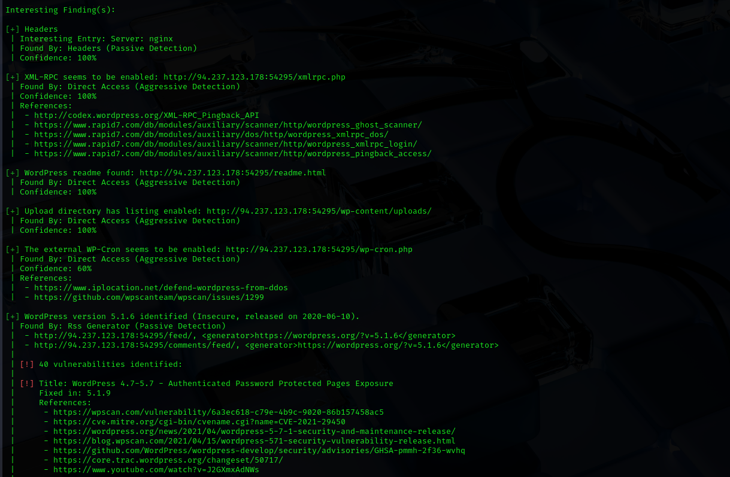Open the WordPress readme.html URL
The height and width of the screenshot is (477, 730).
(232, 173)
